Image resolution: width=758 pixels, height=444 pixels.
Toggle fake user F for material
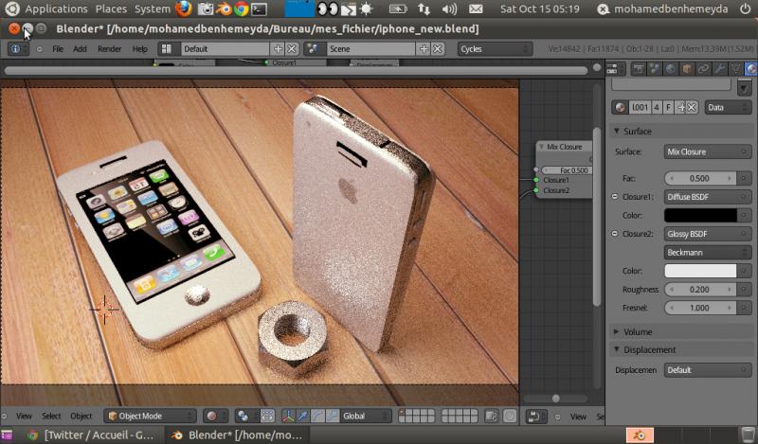coord(669,107)
